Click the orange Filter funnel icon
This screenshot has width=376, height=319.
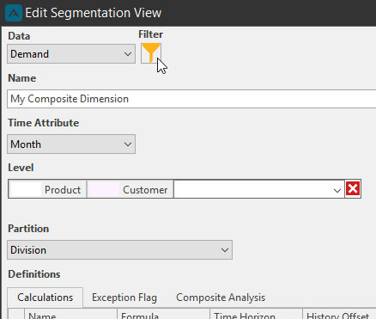point(151,53)
